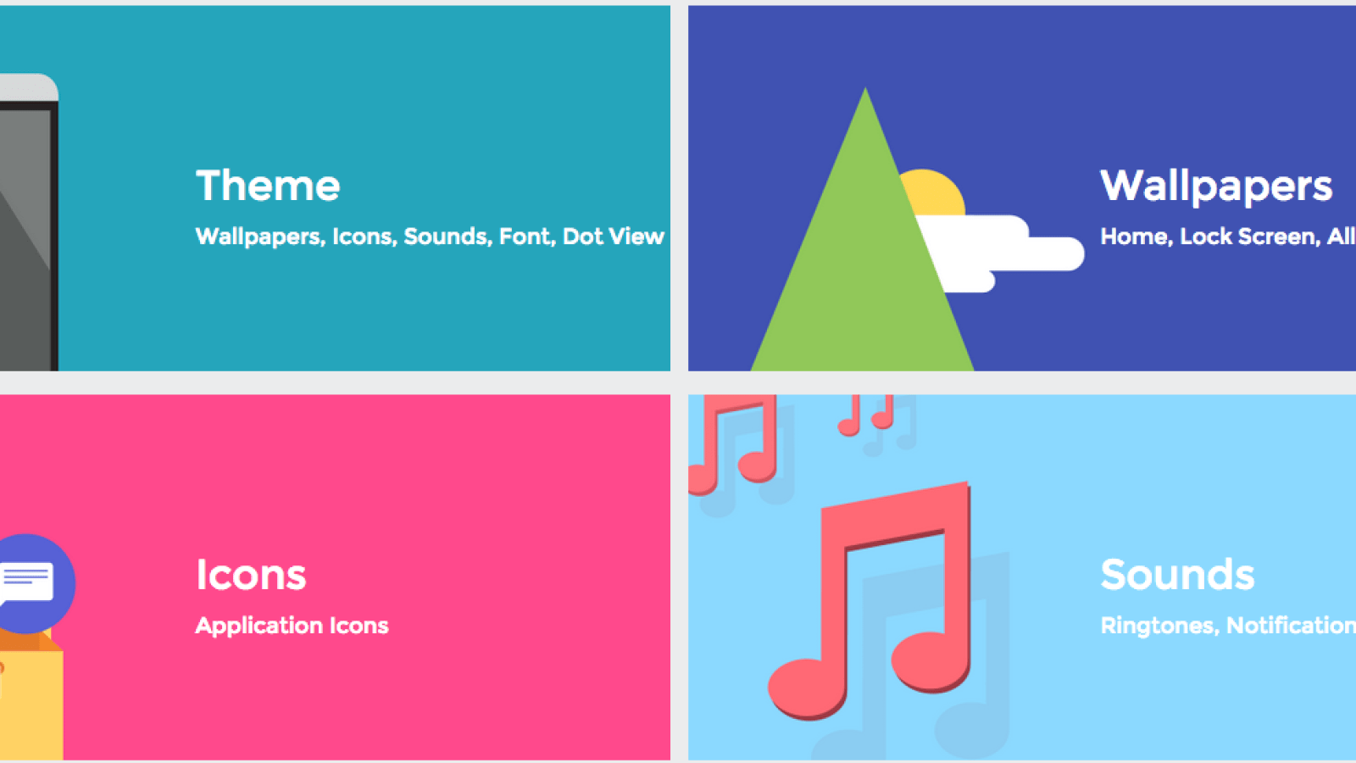Click 'Wallpapers, Icons, Sounds, Font, Dot View' subtitle

point(430,237)
